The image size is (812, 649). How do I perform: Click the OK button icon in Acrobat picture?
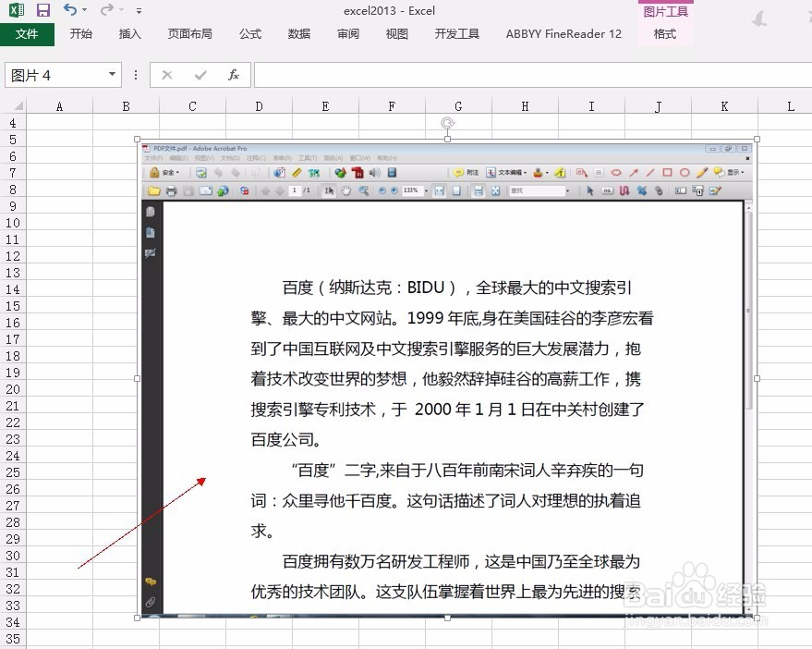(x=608, y=190)
